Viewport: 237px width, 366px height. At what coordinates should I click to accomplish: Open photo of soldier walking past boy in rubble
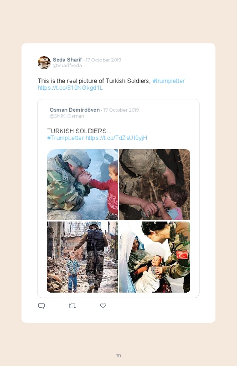[82, 257]
